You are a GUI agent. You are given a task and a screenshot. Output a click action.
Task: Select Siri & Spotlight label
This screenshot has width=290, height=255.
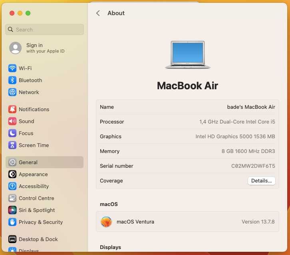tap(37, 210)
